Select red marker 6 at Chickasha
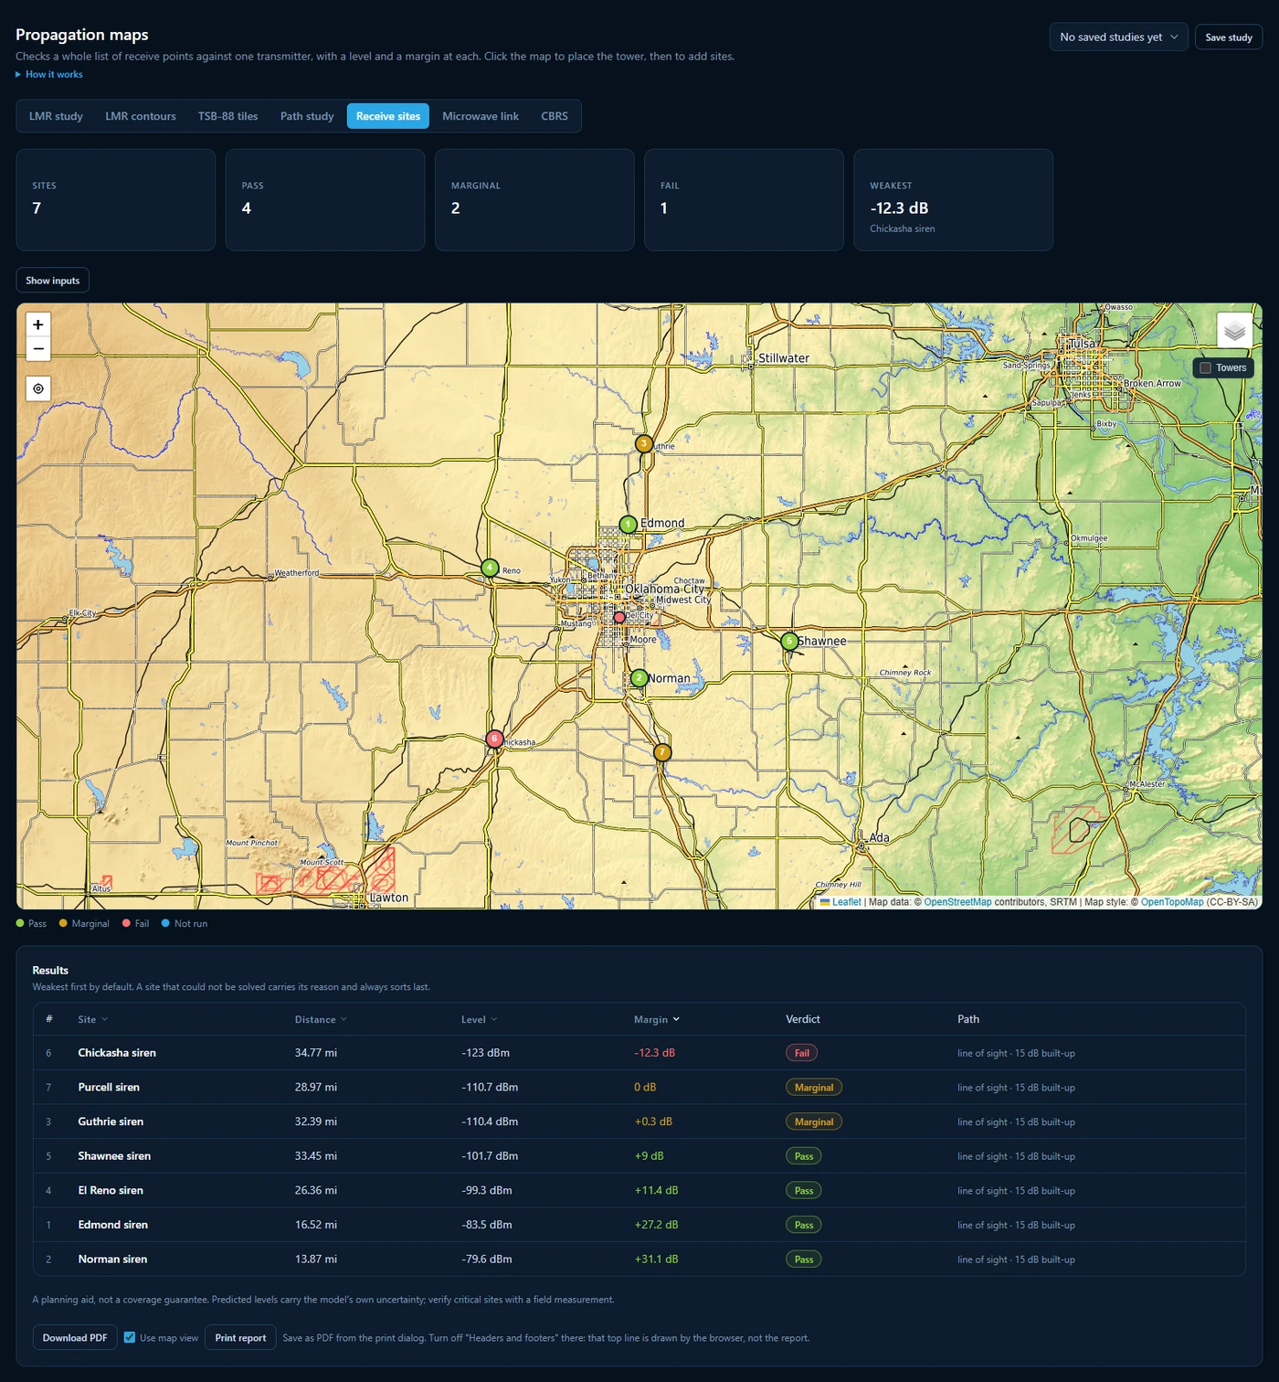Image resolution: width=1279 pixels, height=1382 pixels. coord(494,739)
